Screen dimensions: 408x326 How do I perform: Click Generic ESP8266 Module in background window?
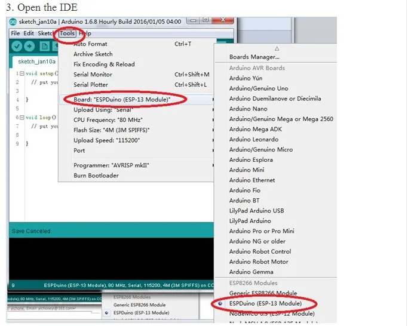[139, 305]
